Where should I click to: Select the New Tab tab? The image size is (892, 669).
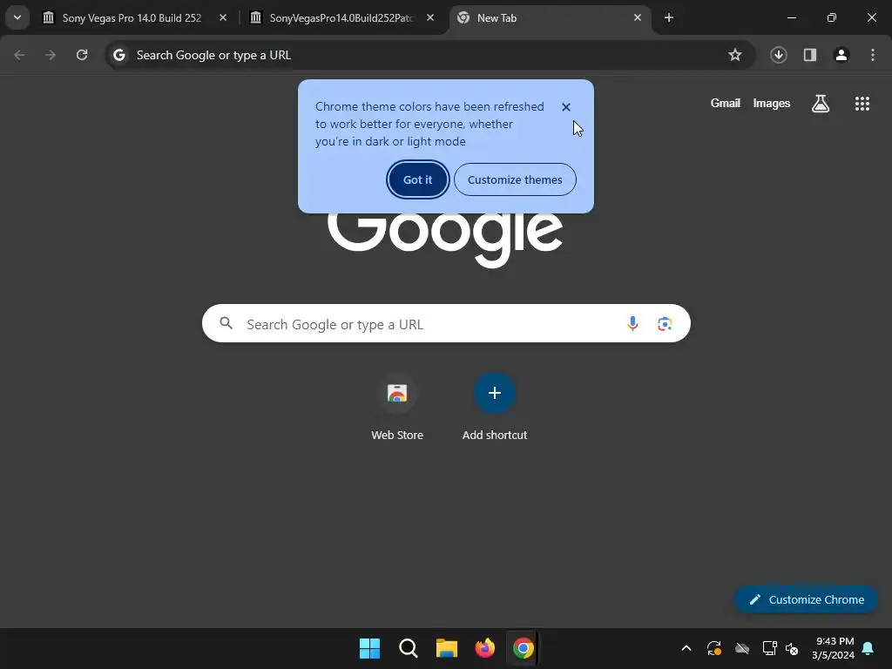tap(551, 17)
